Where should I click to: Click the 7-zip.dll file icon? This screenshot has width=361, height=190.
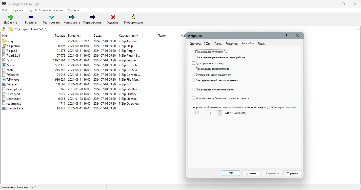click(4, 51)
